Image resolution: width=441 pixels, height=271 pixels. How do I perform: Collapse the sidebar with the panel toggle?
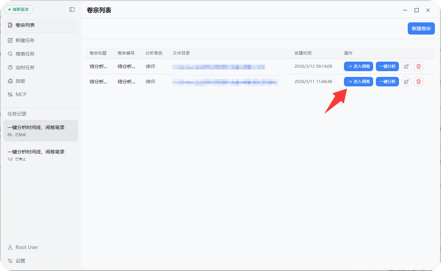[x=72, y=9]
